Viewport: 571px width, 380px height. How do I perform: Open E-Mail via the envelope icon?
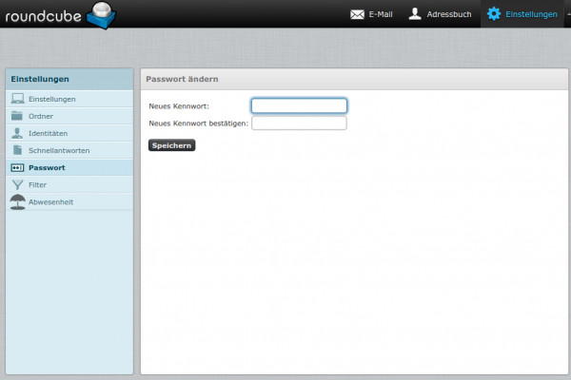(358, 14)
